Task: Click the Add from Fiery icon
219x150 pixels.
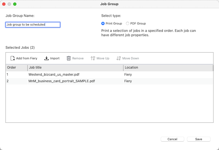Action: [x=12, y=58]
